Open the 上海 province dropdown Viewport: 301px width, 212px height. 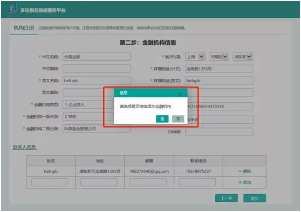click(195, 56)
